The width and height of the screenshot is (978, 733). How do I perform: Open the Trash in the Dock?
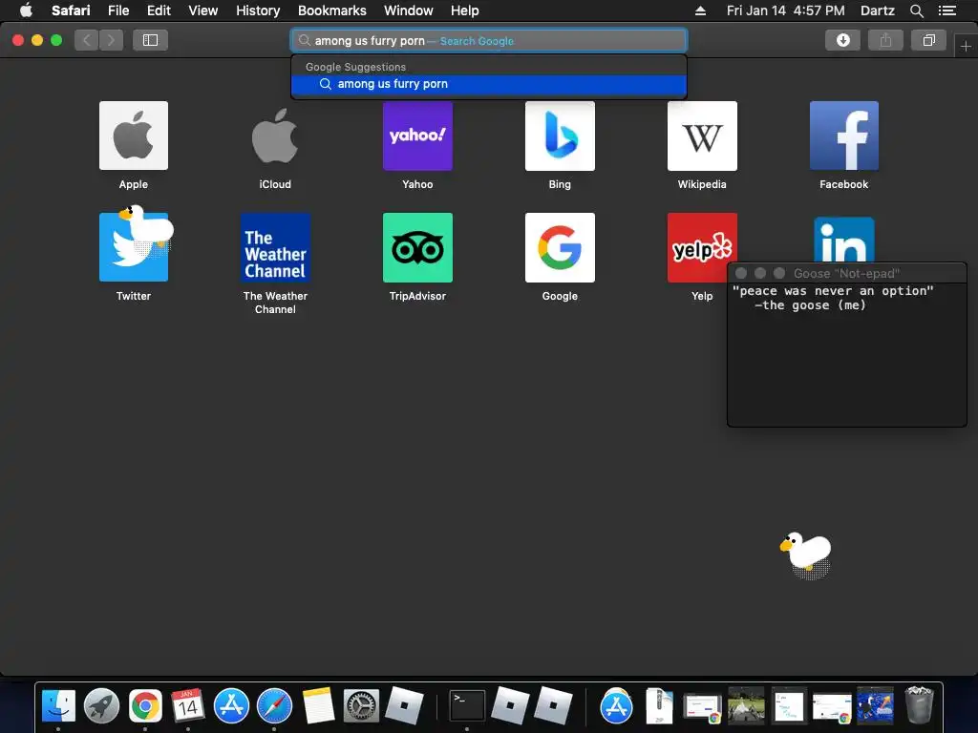(918, 705)
